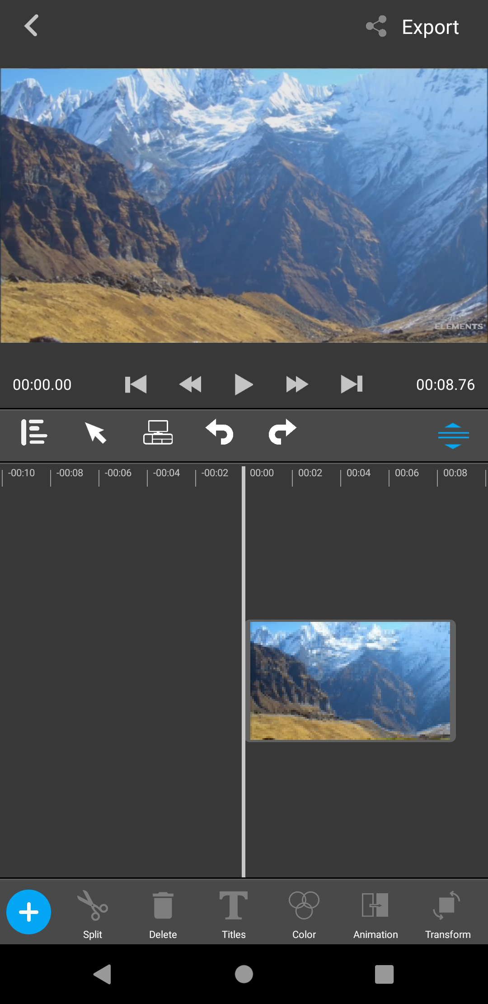This screenshot has height=1004, width=488.
Task: Redo the last edit
Action: click(x=282, y=432)
